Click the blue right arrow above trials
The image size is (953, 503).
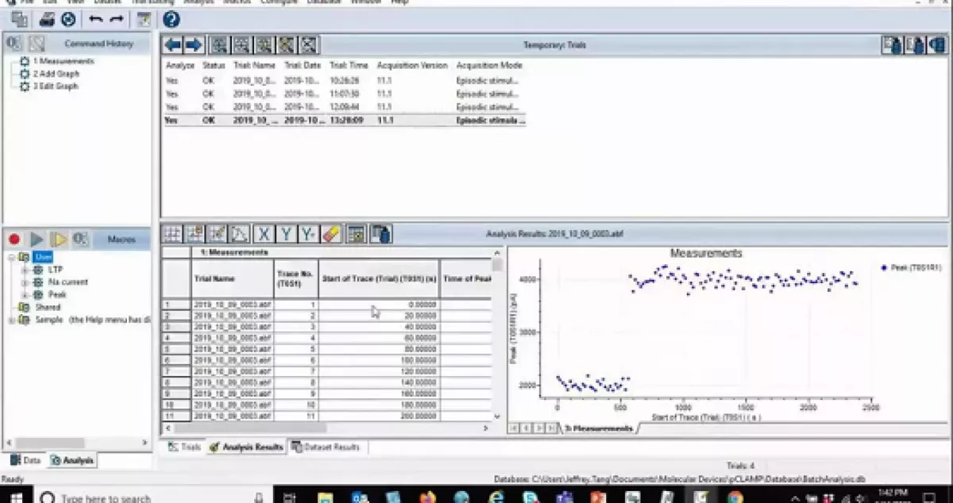point(194,45)
